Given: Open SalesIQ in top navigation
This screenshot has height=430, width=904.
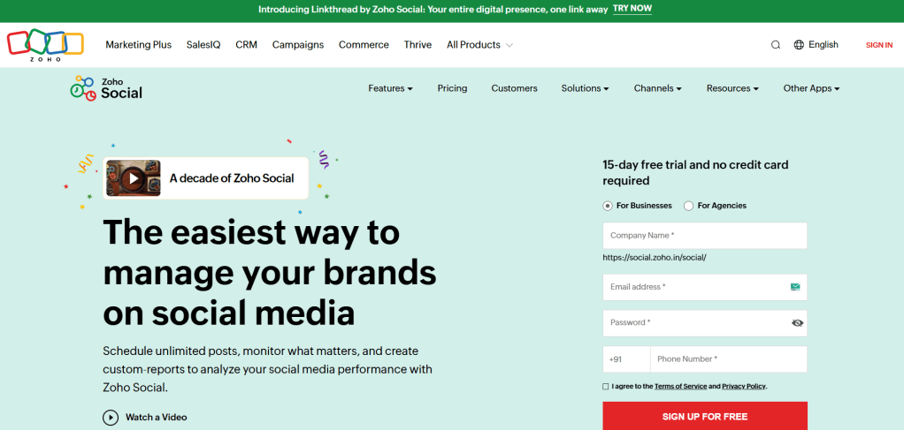Looking at the screenshot, I should coord(203,45).
